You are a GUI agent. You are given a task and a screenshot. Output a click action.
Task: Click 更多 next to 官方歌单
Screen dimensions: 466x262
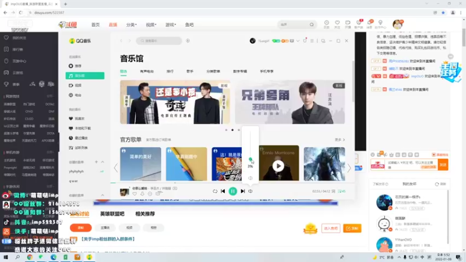click(x=340, y=140)
